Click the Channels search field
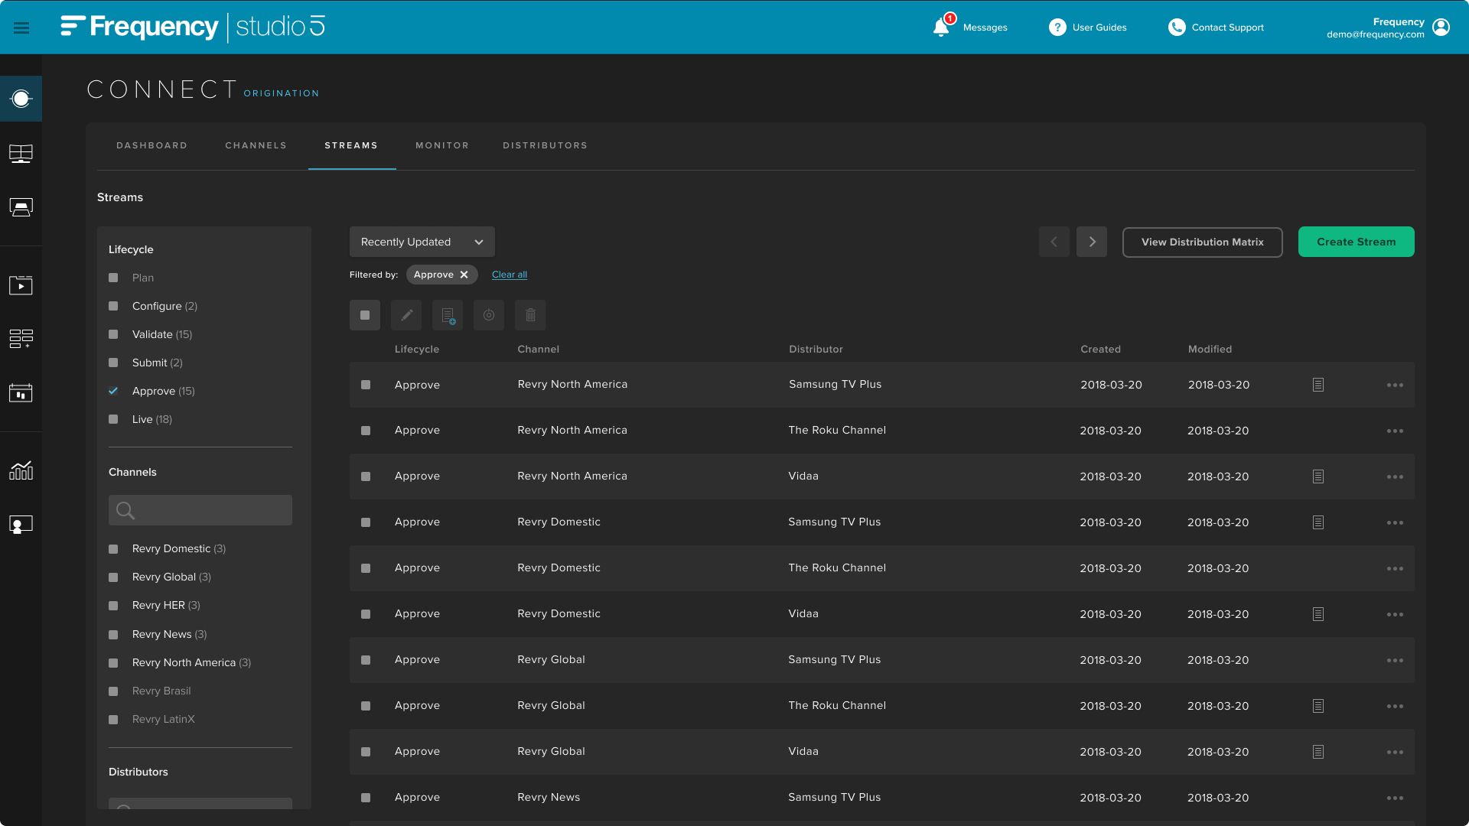 pos(200,510)
